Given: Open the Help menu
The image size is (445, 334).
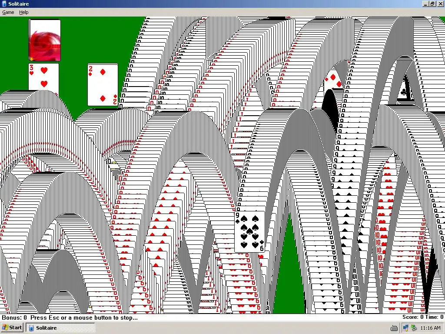Looking at the screenshot, I should click(24, 12).
